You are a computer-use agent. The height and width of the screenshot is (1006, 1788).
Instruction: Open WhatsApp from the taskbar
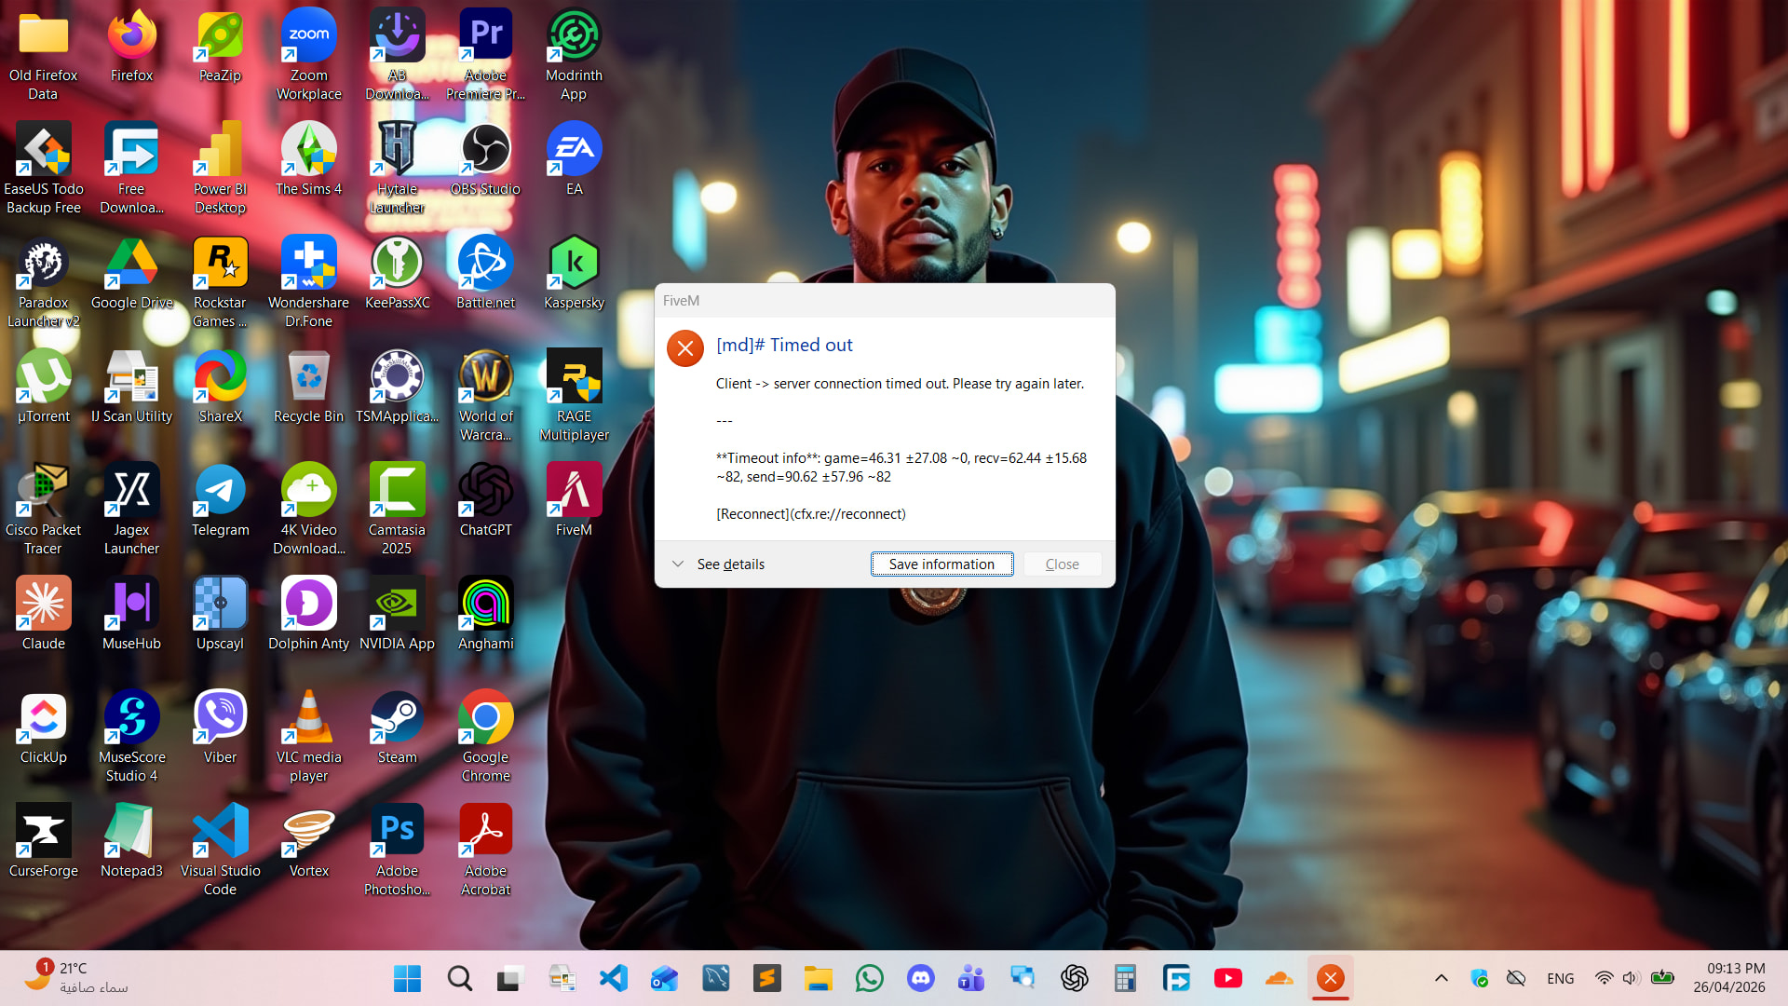[x=869, y=978]
